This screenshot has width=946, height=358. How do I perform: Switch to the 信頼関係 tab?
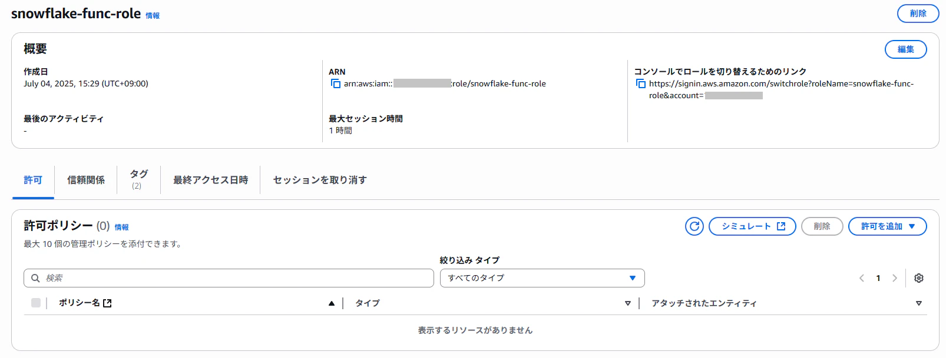tap(86, 180)
